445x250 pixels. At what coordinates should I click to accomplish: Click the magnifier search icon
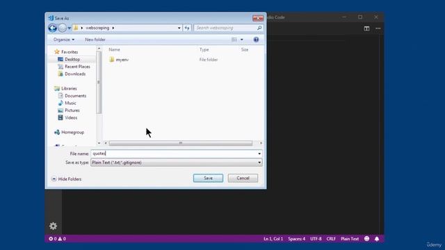[x=259, y=28]
